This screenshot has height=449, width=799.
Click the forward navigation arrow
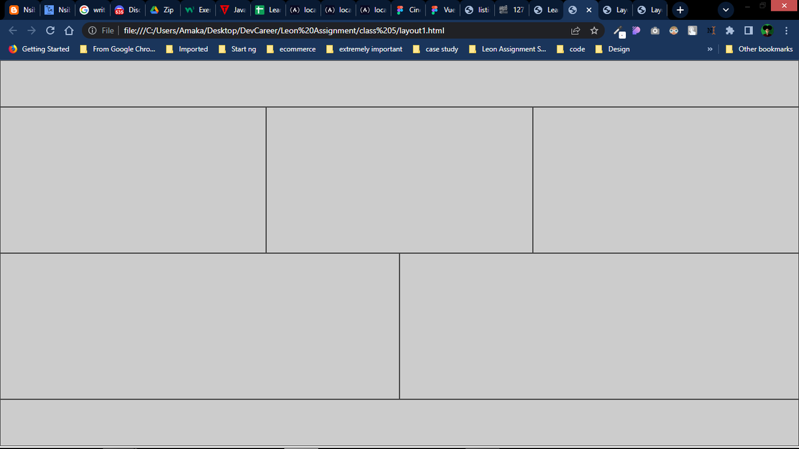tap(32, 31)
